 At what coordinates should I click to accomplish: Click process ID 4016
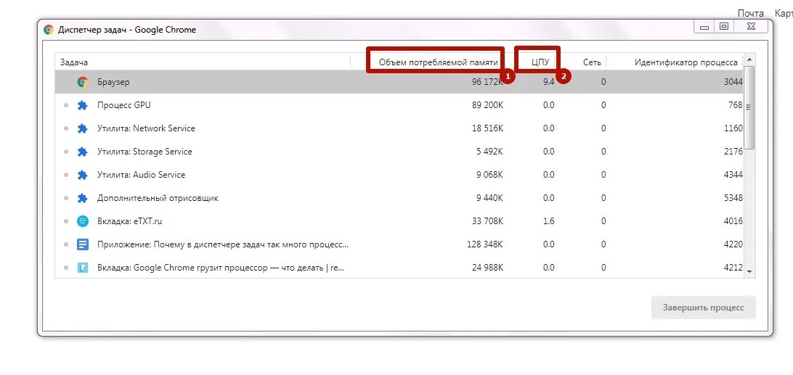pyautogui.click(x=733, y=221)
